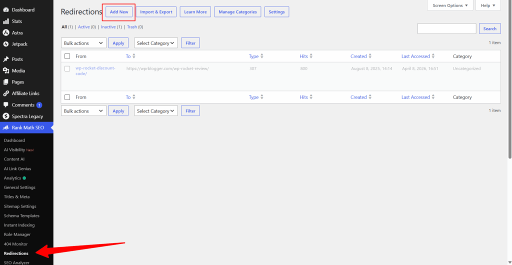Sort by To using footer header arrows
The image size is (512, 265).
(134, 97)
